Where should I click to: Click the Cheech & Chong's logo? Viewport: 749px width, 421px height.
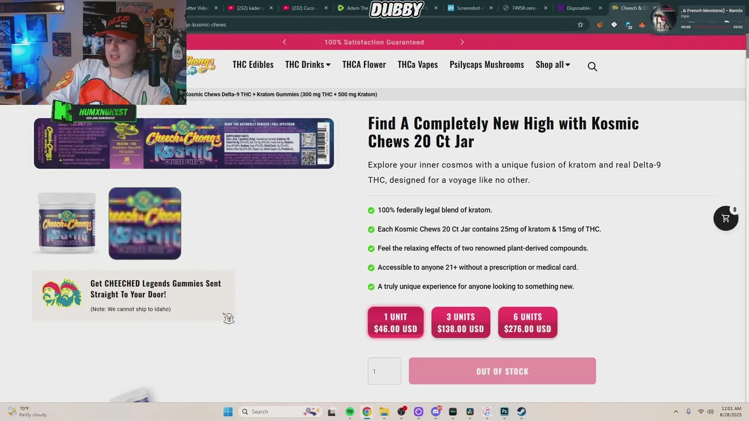click(201, 65)
